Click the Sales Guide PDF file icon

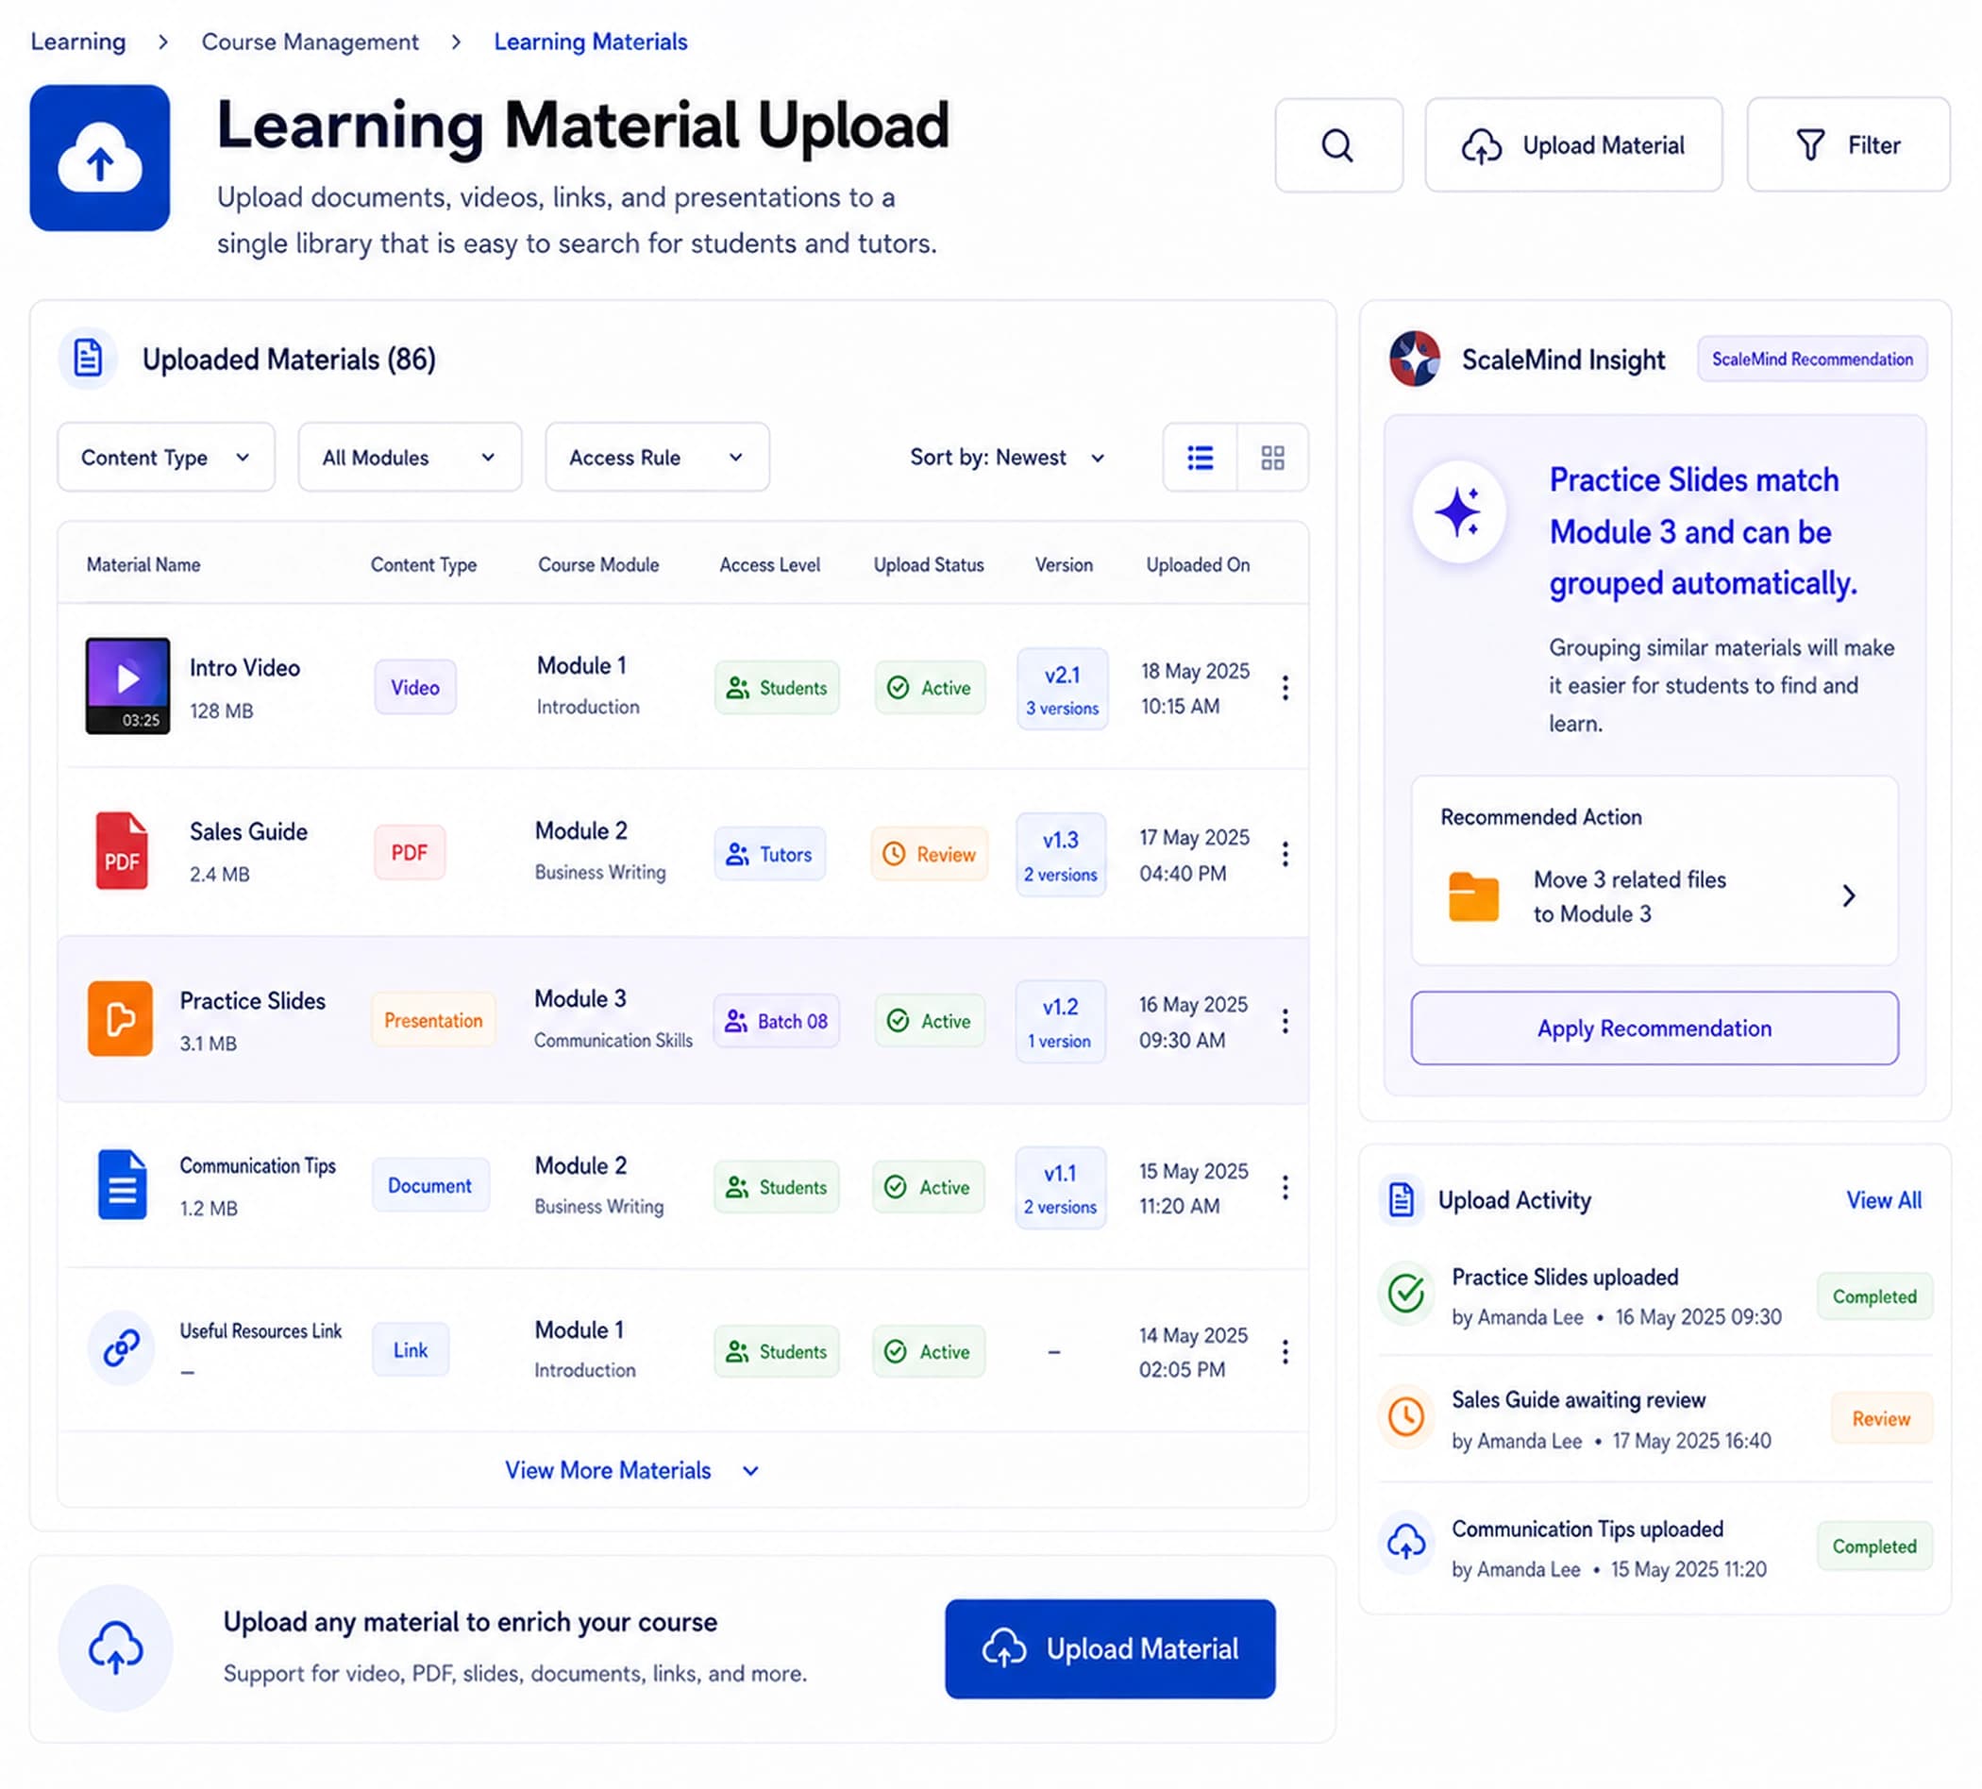tap(122, 850)
